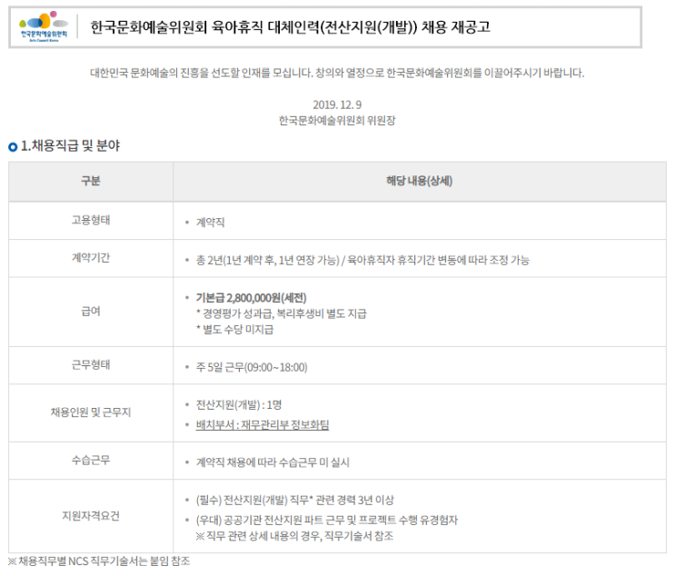Click the note 별도 수당 미지급
Screen dimensions: 675x576
(x=235, y=330)
